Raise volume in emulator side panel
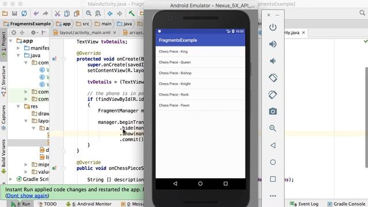The width and height of the screenshot is (368, 207). 273,44
